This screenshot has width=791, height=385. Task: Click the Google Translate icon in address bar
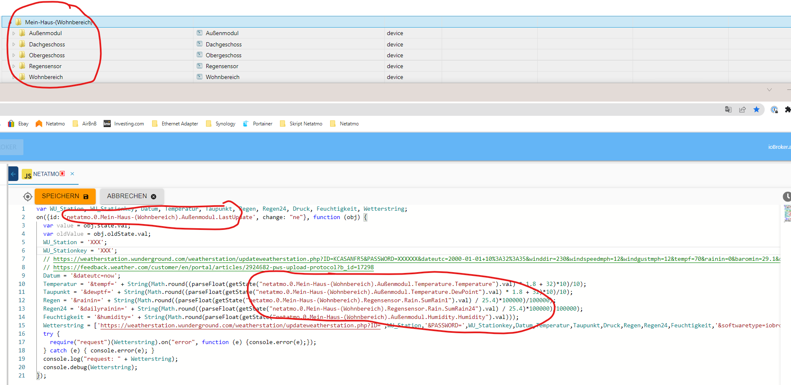click(728, 110)
